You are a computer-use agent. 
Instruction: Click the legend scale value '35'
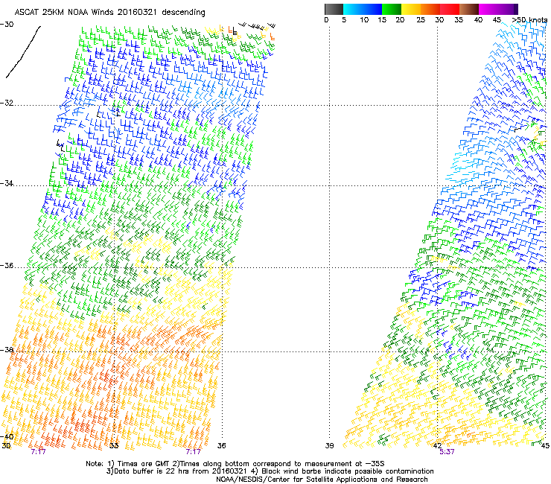click(x=459, y=20)
